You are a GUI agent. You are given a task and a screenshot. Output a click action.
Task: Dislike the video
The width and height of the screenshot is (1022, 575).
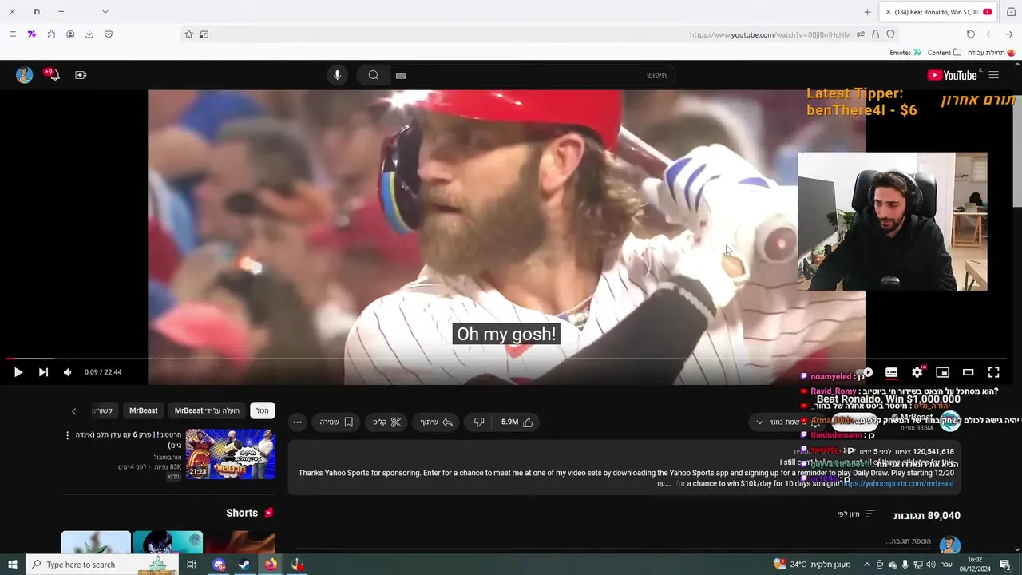(479, 422)
